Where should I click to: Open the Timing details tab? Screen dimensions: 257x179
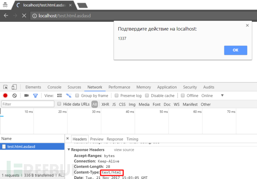click(132, 139)
